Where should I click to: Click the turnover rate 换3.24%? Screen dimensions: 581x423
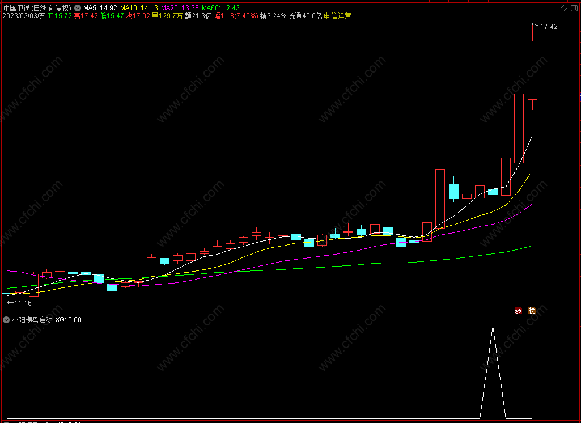click(273, 16)
